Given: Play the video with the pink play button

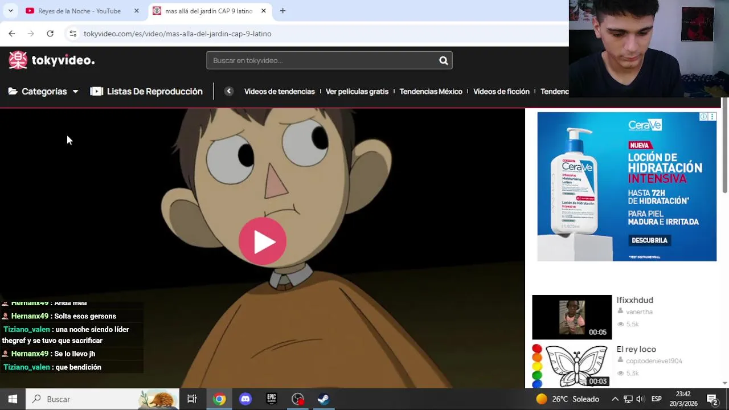Looking at the screenshot, I should [x=263, y=241].
